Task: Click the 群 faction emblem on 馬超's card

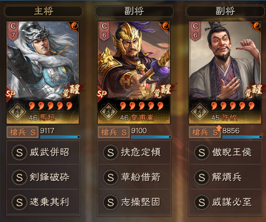Action: click(17, 112)
